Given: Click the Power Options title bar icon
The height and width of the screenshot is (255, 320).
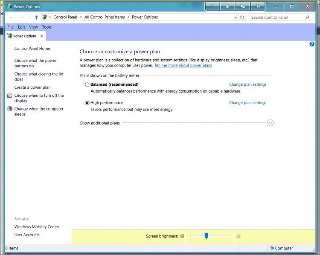Looking at the screenshot, I should coord(10,6).
